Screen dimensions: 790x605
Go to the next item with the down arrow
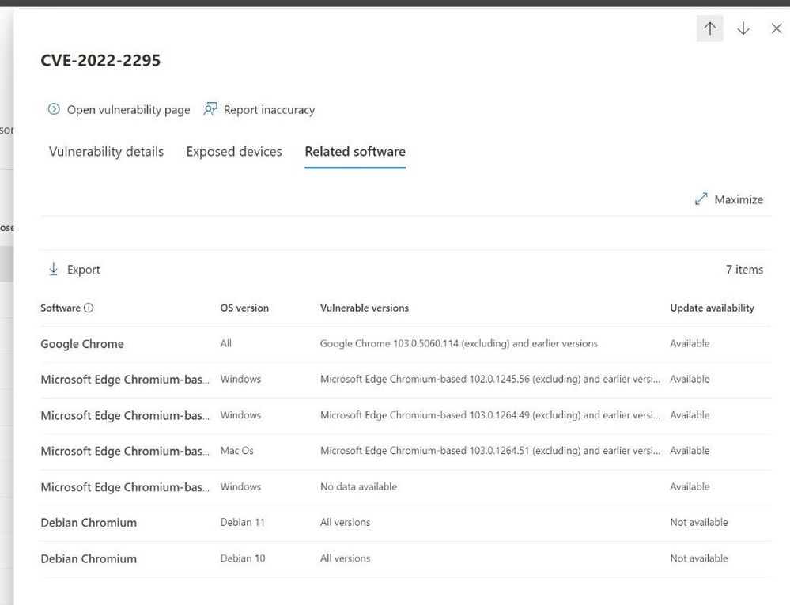pos(743,28)
